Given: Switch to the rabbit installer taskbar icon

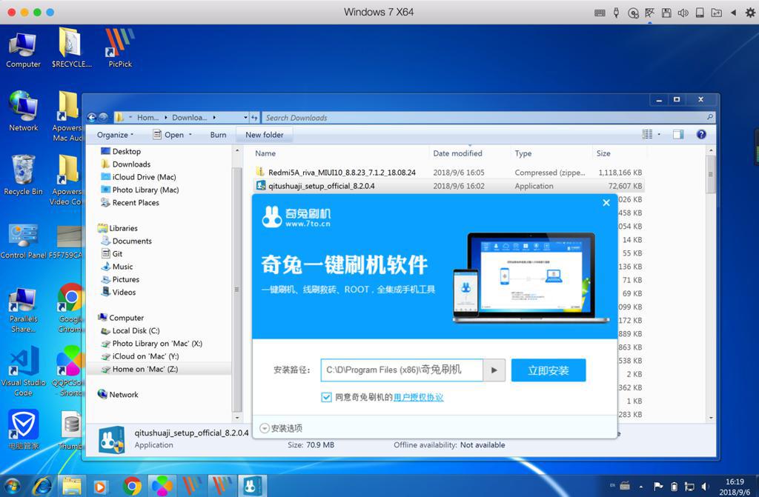Looking at the screenshot, I should (x=251, y=486).
